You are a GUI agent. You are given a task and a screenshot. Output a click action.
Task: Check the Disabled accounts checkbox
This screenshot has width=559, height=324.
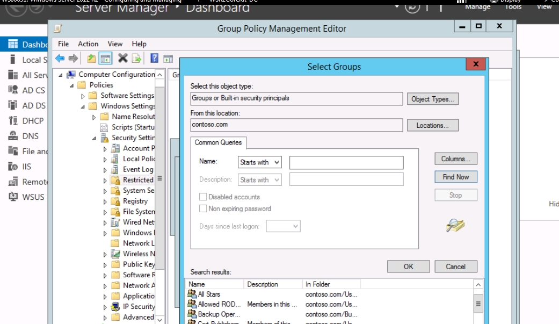(203, 197)
